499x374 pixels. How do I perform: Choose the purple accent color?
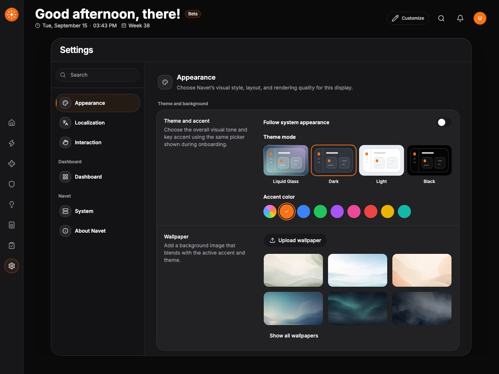pos(337,211)
